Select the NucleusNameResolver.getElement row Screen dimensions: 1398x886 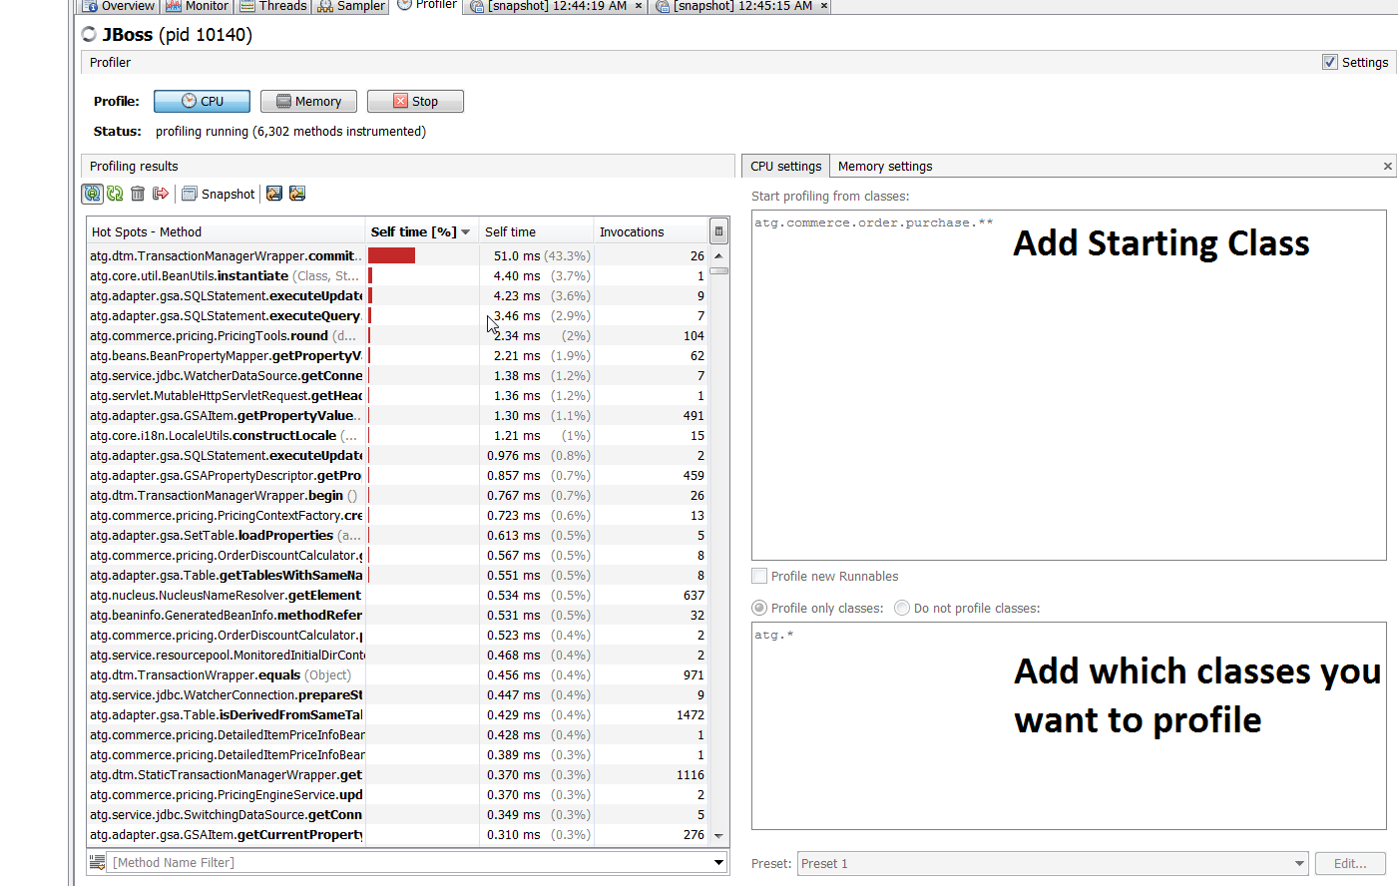pos(397,595)
